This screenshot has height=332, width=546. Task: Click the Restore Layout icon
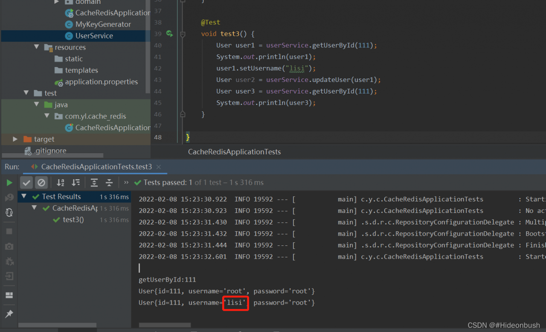coord(9,295)
